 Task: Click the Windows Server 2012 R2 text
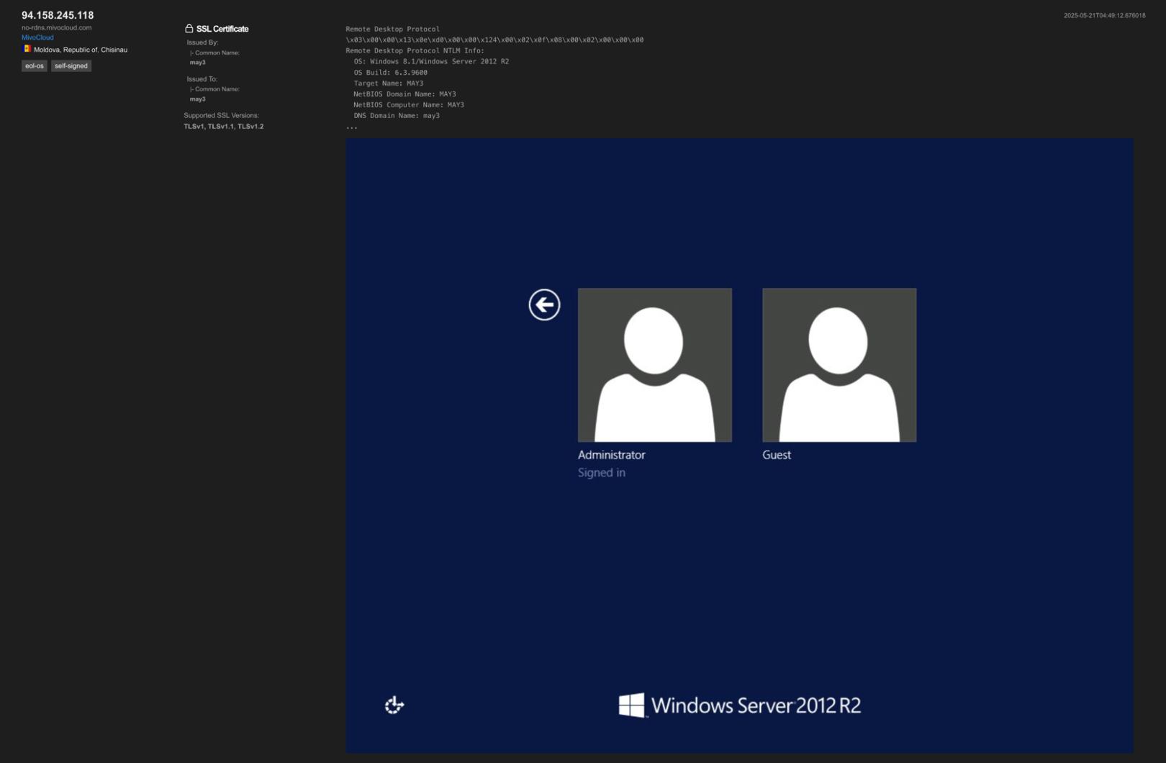click(x=756, y=705)
